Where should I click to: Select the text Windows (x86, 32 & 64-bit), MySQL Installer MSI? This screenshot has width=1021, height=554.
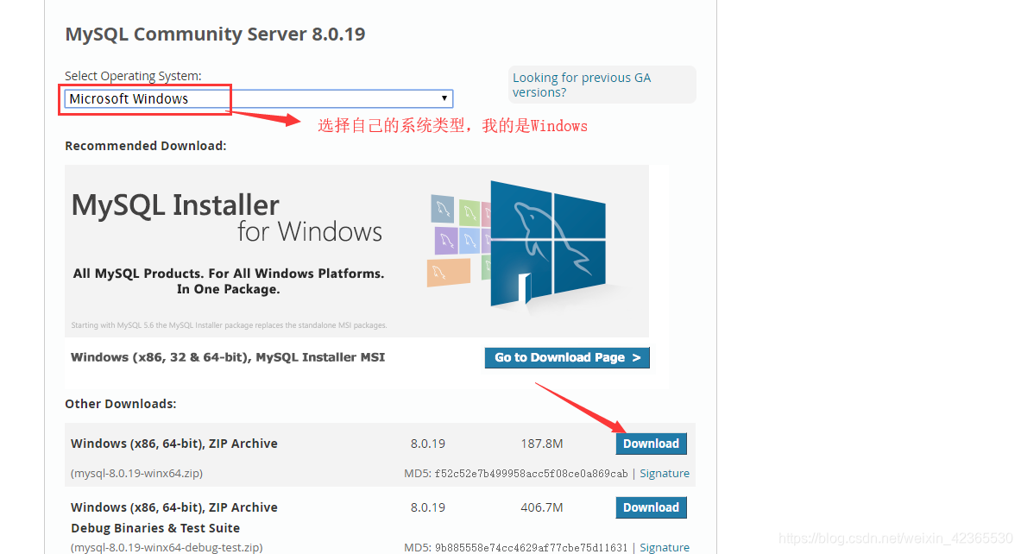point(228,357)
